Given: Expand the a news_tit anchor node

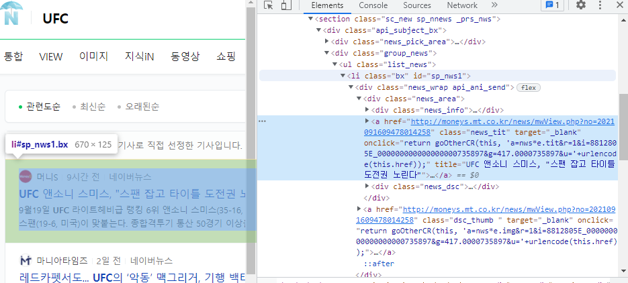Looking at the screenshot, I should (x=367, y=121).
